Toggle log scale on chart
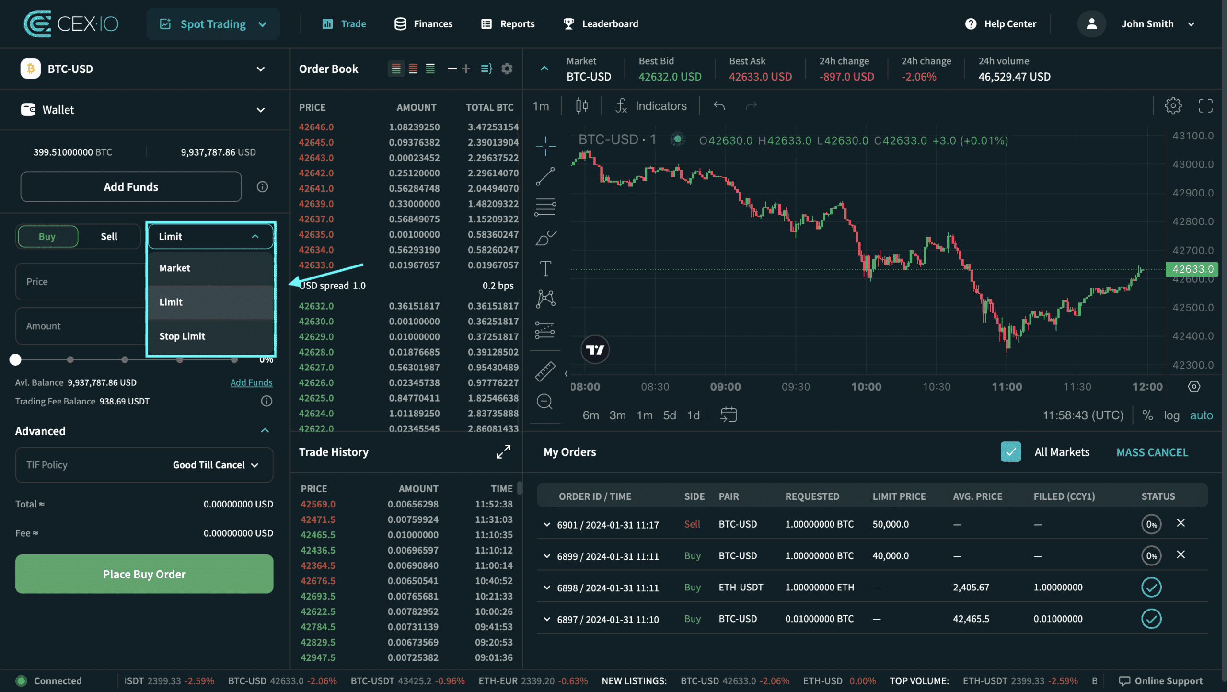This screenshot has width=1227, height=692. coord(1171,415)
